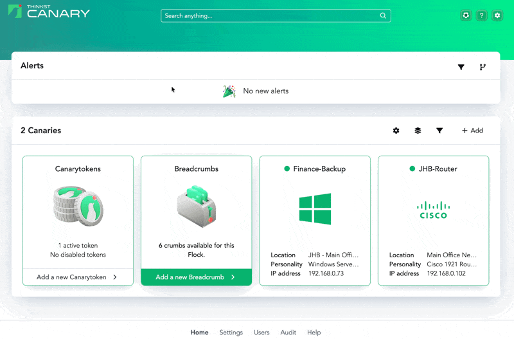Viewport: 514px width, 339px height.
Task: Click 1 active token text
Action: (x=78, y=246)
